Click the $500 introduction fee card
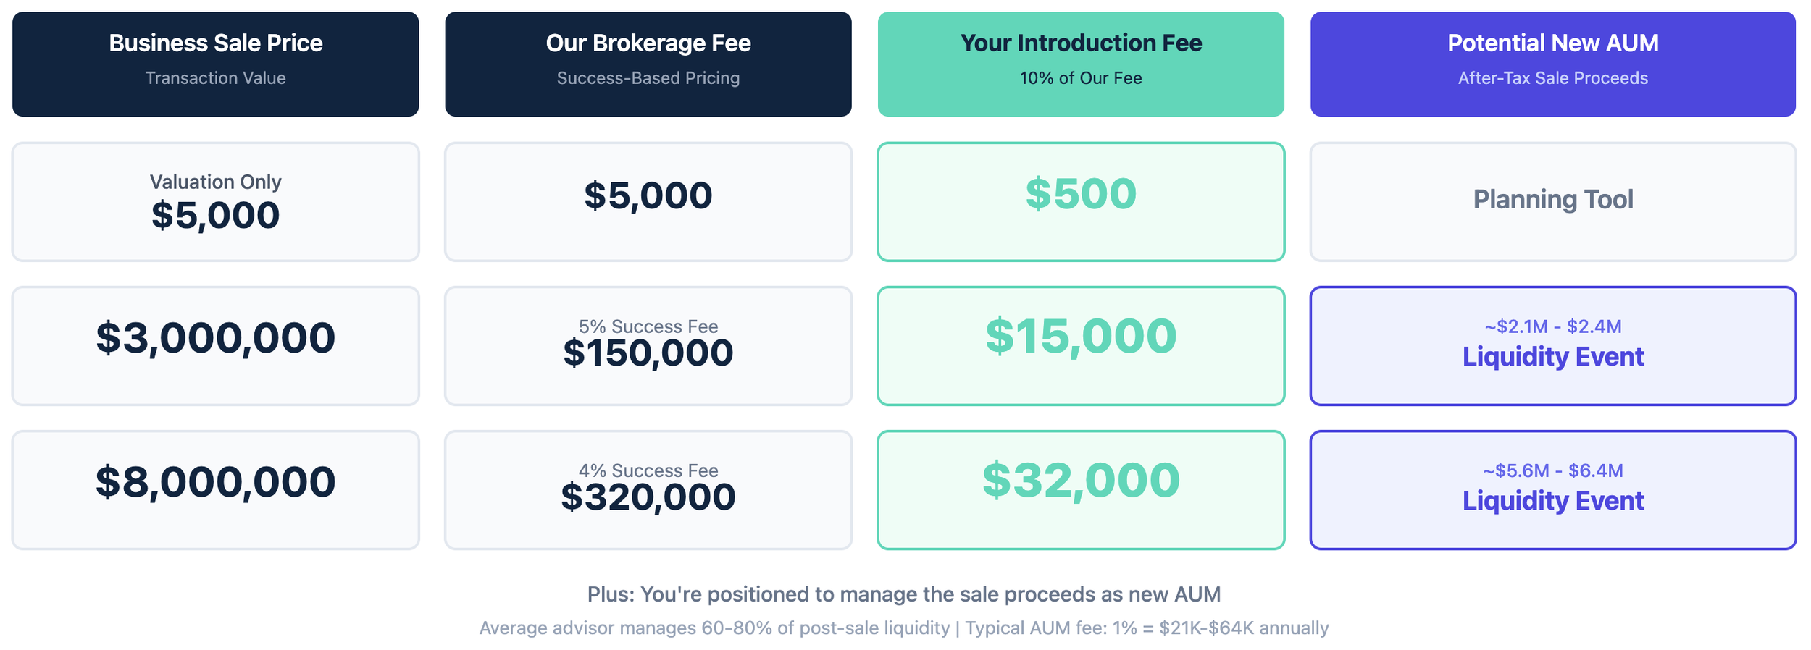Image resolution: width=1811 pixels, height=650 pixels. [x=1081, y=202]
